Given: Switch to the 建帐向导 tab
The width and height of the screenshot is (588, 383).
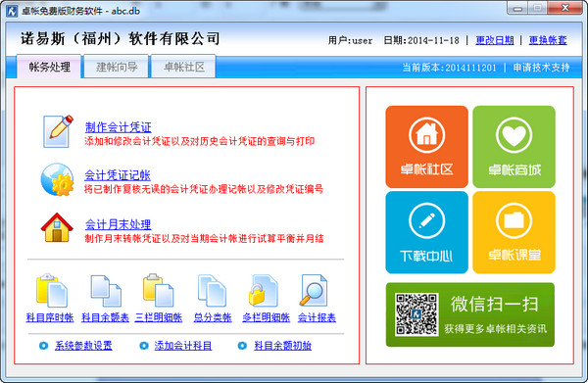Looking at the screenshot, I should [x=117, y=67].
